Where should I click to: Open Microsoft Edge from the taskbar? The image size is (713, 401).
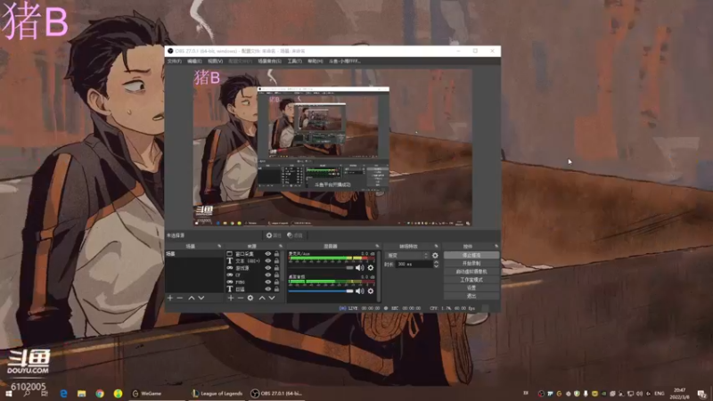tap(63, 393)
